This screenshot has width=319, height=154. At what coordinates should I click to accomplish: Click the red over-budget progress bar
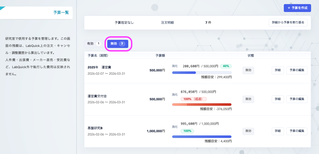pyautogui.click(x=202, y=104)
